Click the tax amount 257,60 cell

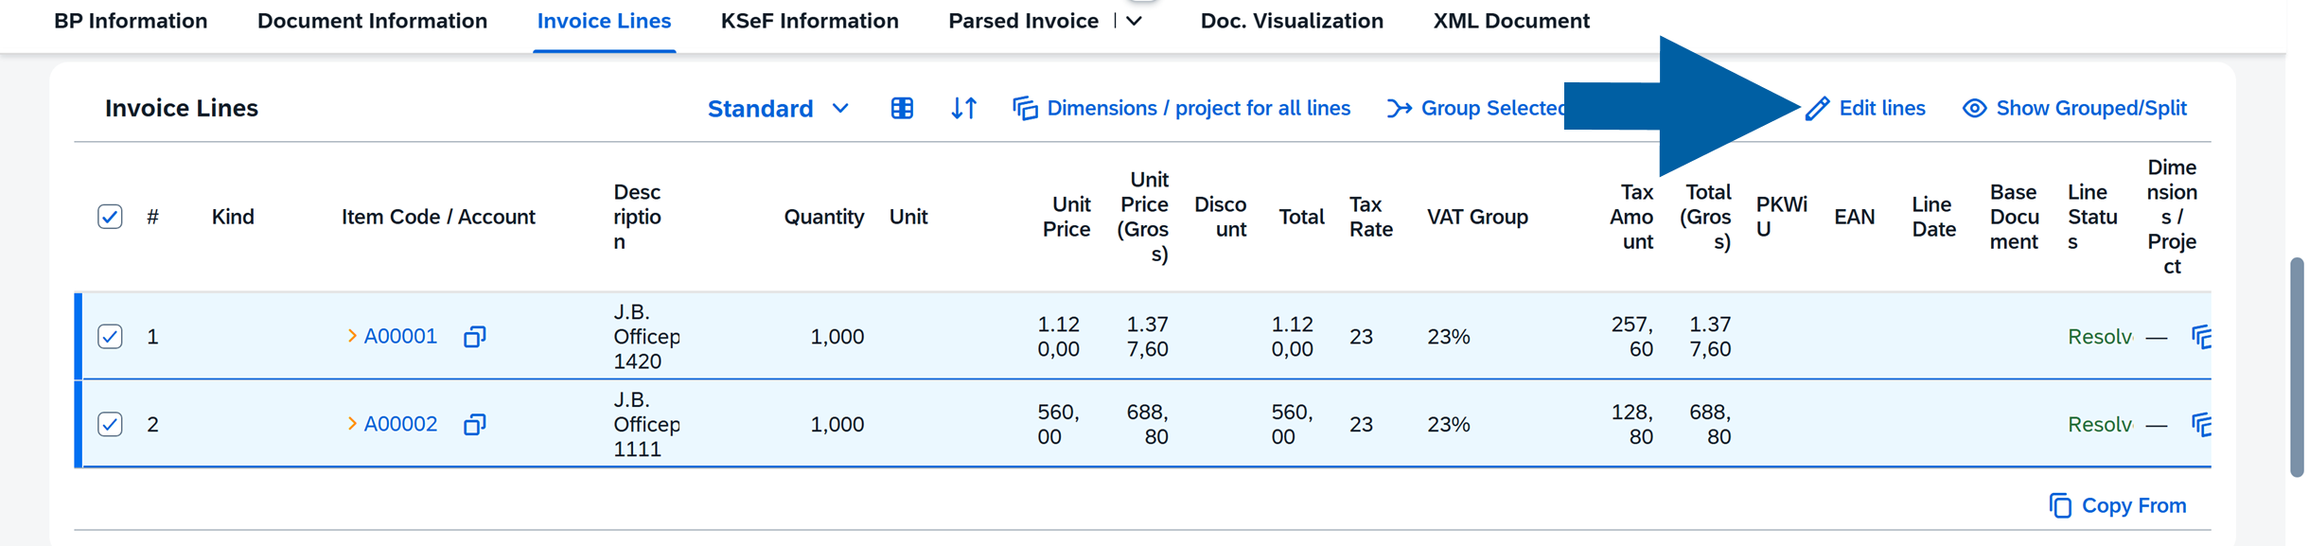point(1632,336)
